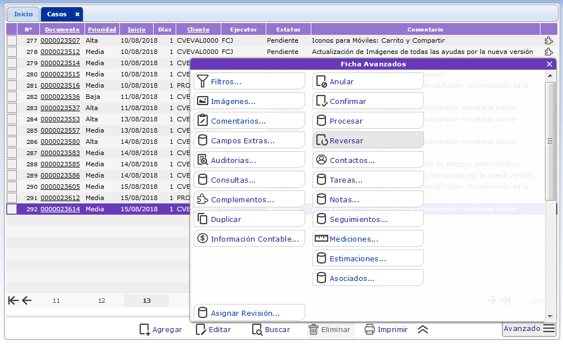Screen dimensions: 563x345
Task: Expand the double chevron up toolbar arrow
Action: click(423, 330)
